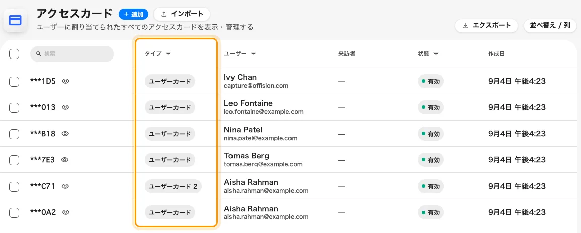The width and height of the screenshot is (581, 233).
Task: Click the access card app icon
Action: [x=14, y=20]
